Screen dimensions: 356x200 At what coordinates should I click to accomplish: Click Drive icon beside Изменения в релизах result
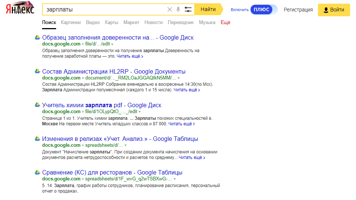pyautogui.click(x=37, y=139)
